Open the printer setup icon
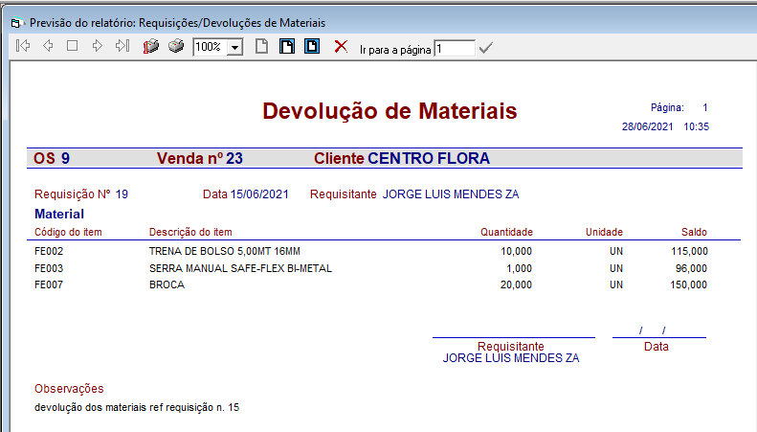 click(x=150, y=46)
